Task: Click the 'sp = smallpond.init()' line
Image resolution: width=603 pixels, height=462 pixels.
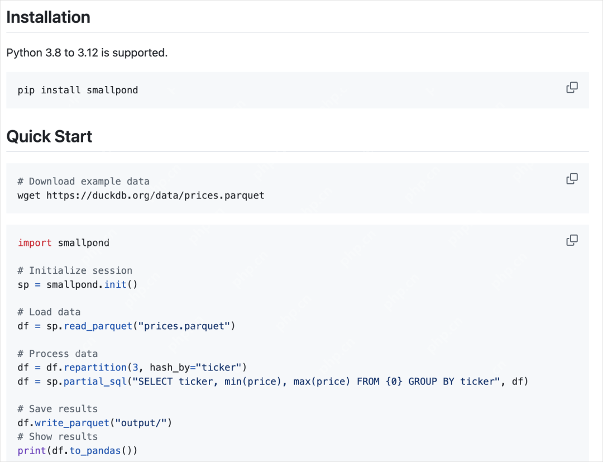Action: pyautogui.click(x=77, y=285)
